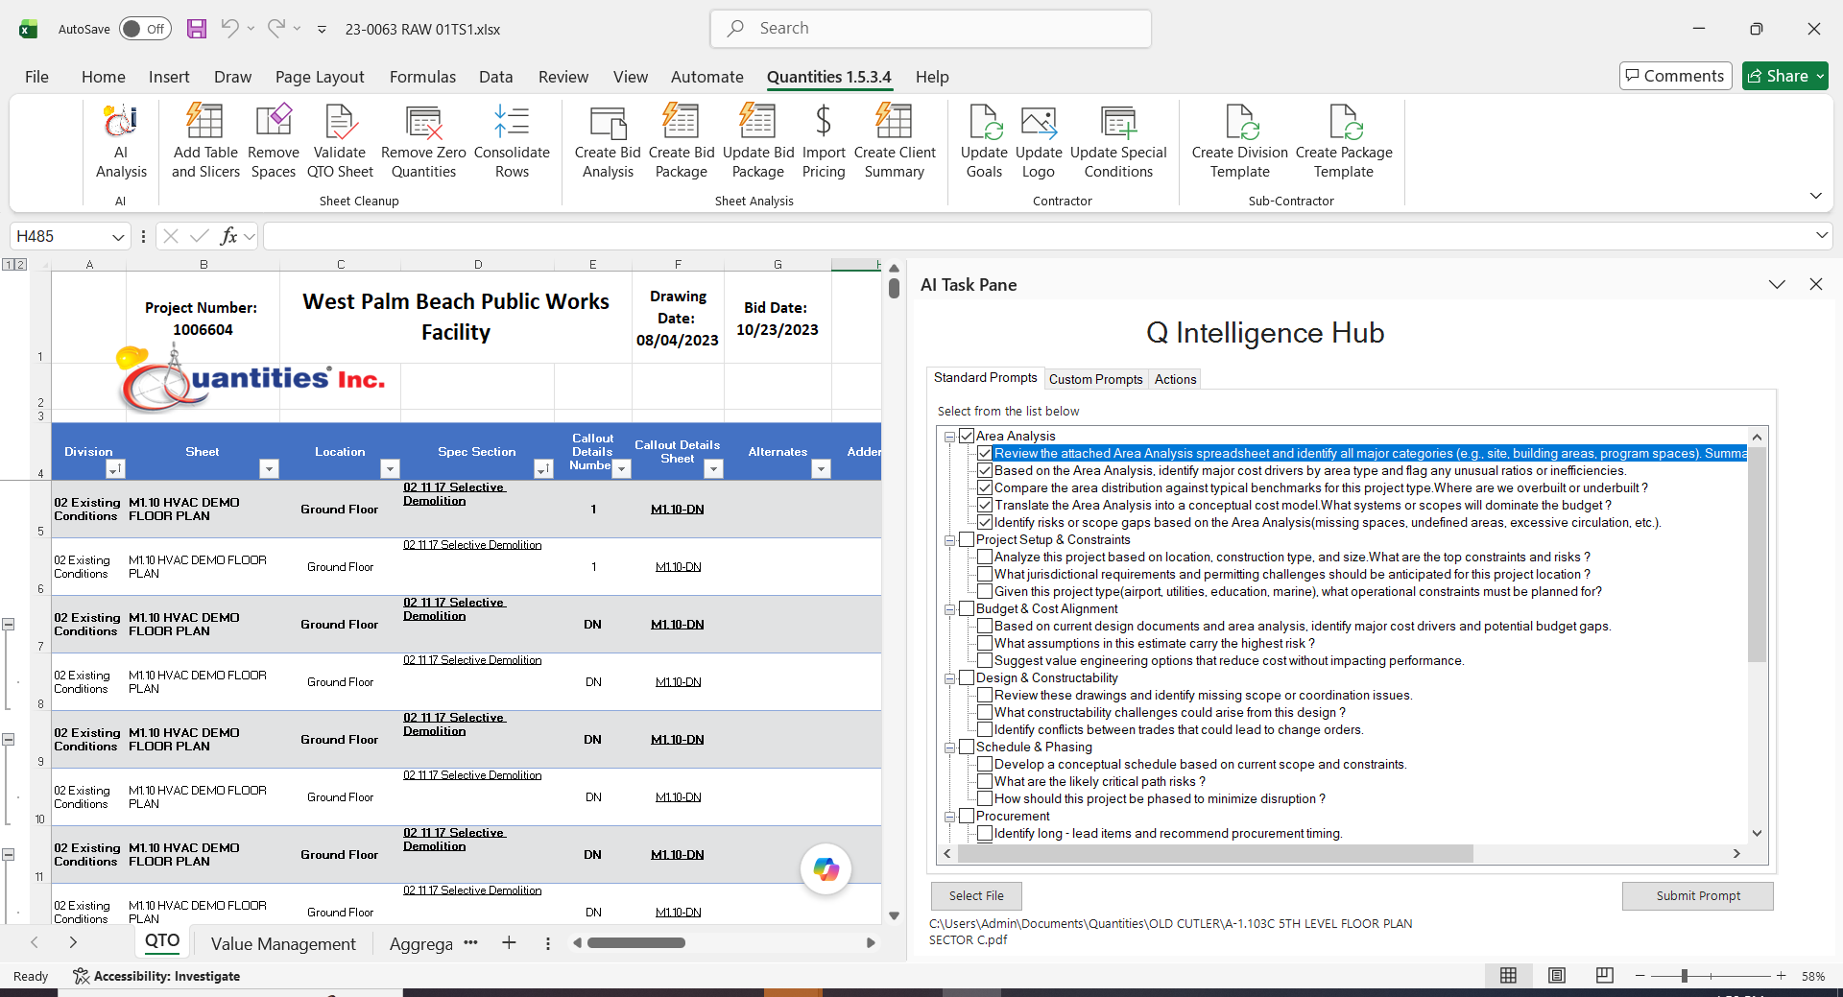Viewport: 1843px width, 997px height.
Task: Open the Comments button
Action: point(1675,76)
